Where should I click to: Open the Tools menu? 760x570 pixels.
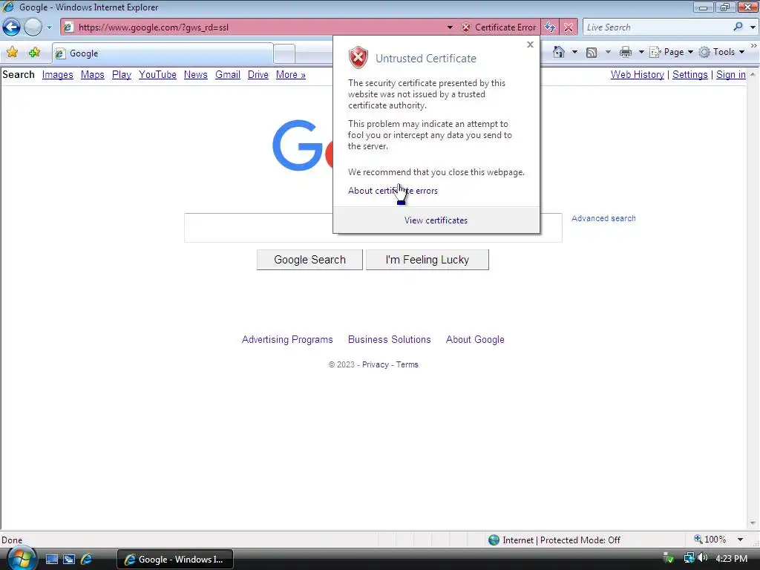pos(721,52)
